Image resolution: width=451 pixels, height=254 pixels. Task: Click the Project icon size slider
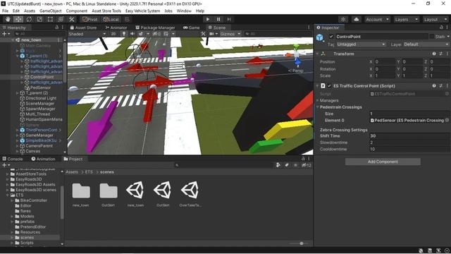302,243
